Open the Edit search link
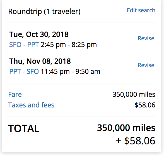Screen dimensions: 164x155 [x=141, y=10]
